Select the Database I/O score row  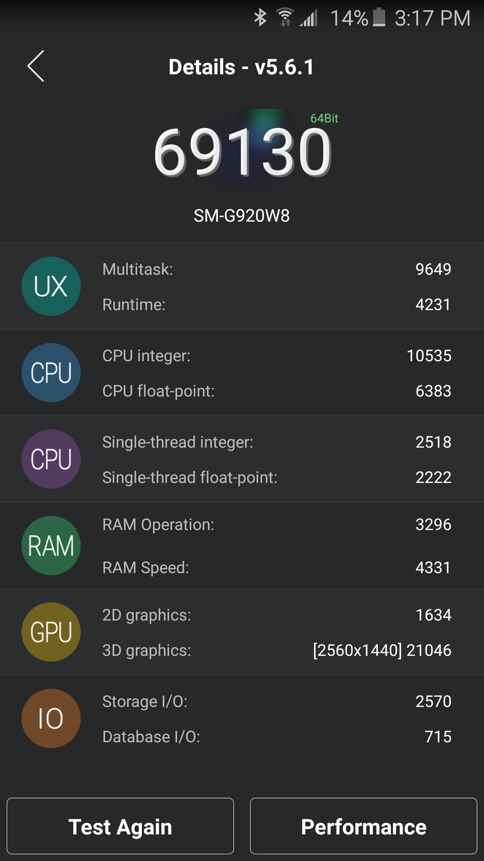coord(276,737)
